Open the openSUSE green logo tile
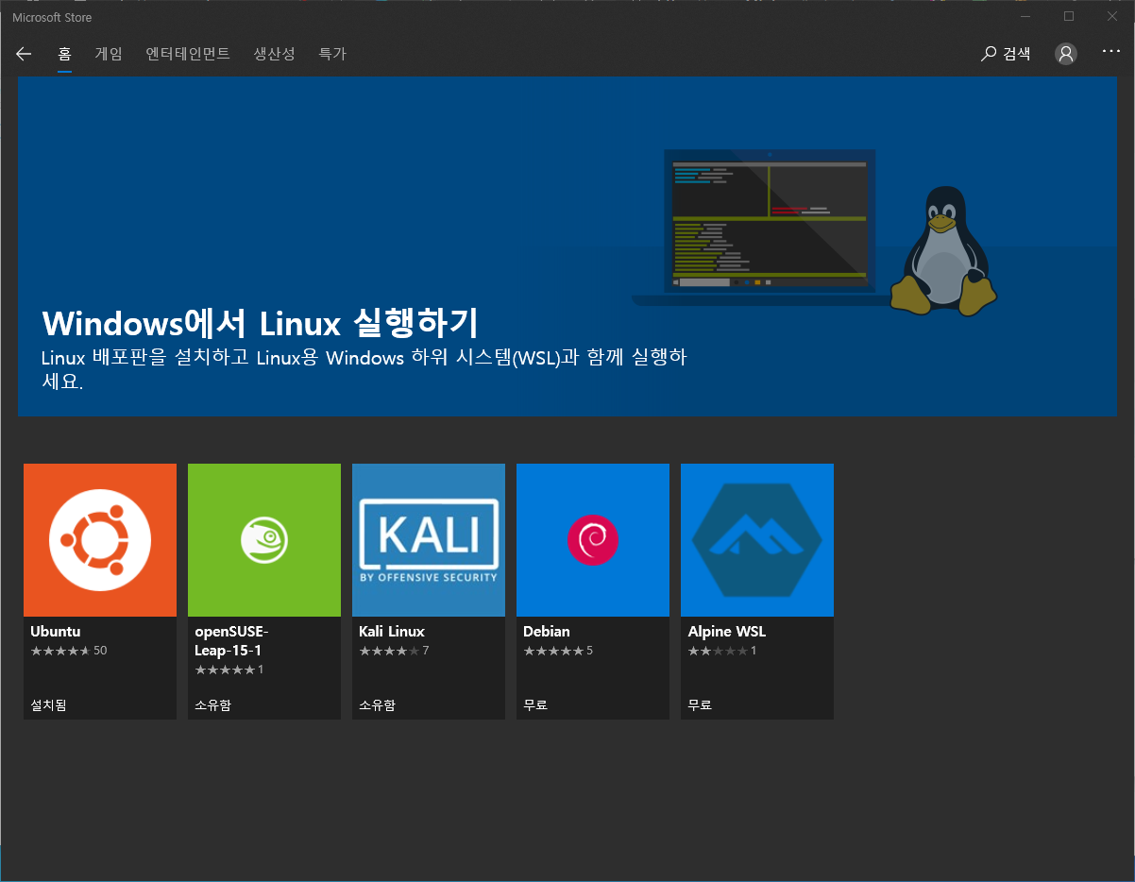The image size is (1135, 882). (x=264, y=540)
